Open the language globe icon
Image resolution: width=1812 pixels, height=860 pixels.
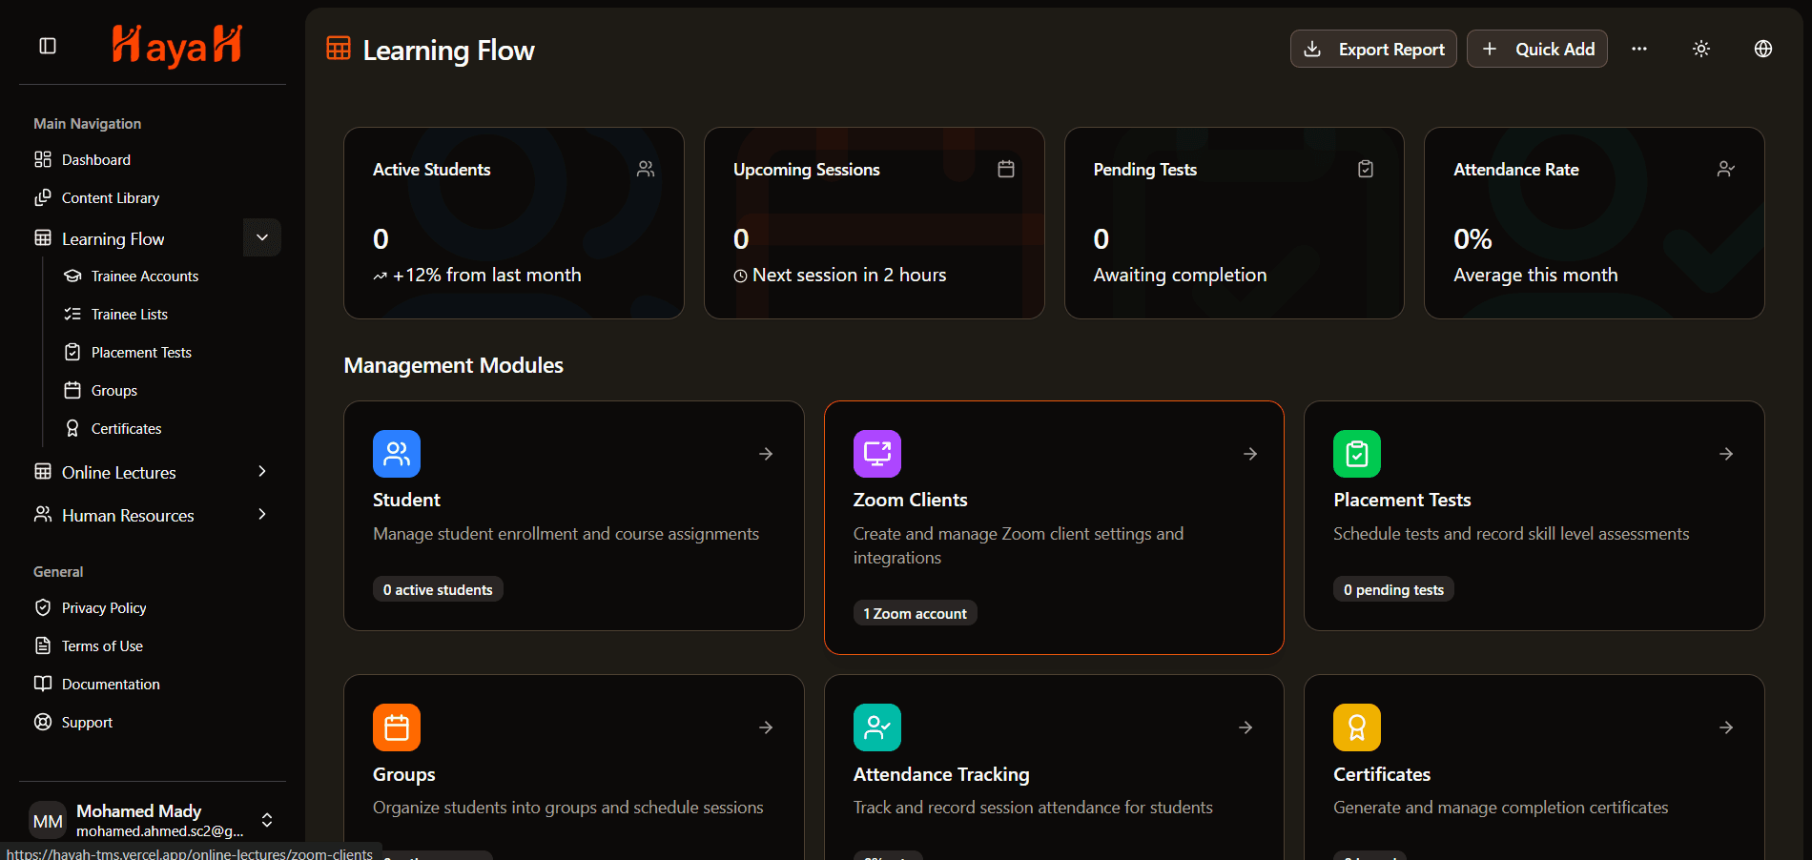tap(1763, 49)
